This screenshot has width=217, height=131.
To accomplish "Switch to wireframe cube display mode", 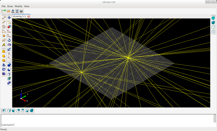I will tap(213, 31).
